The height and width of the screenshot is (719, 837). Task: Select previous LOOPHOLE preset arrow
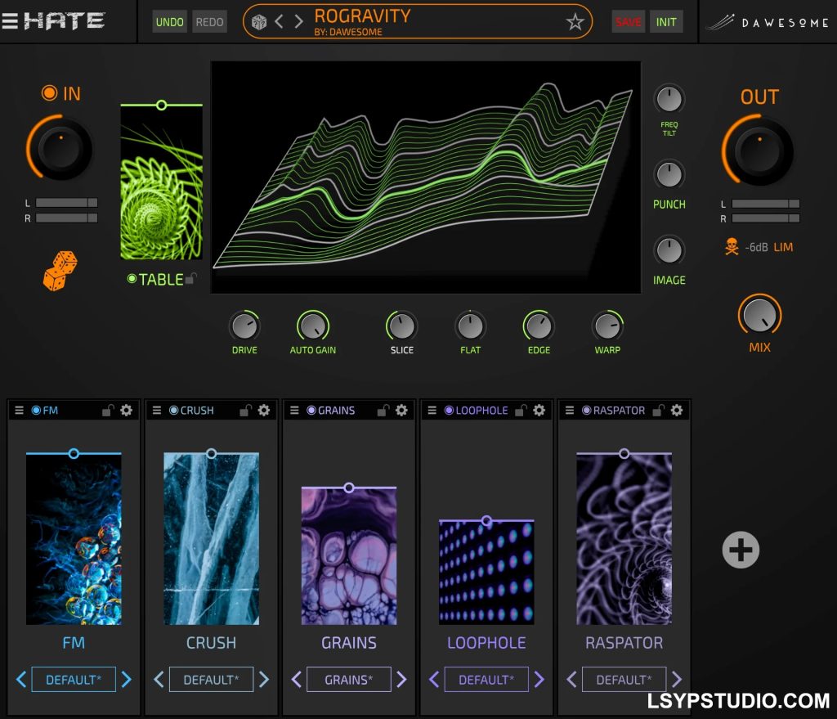pyautogui.click(x=434, y=680)
